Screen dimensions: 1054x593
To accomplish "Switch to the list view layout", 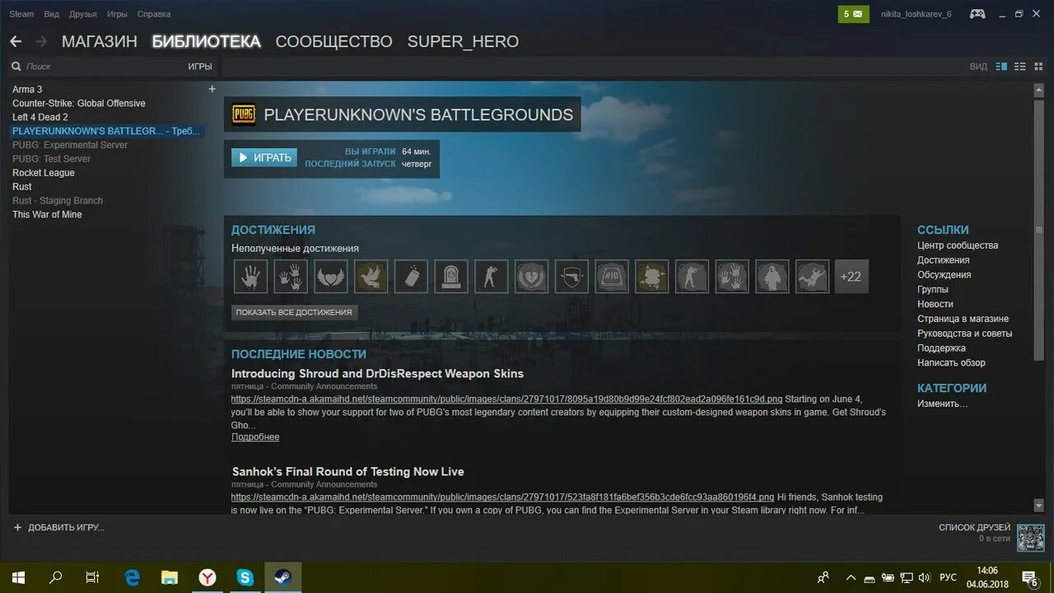I will (x=1019, y=67).
